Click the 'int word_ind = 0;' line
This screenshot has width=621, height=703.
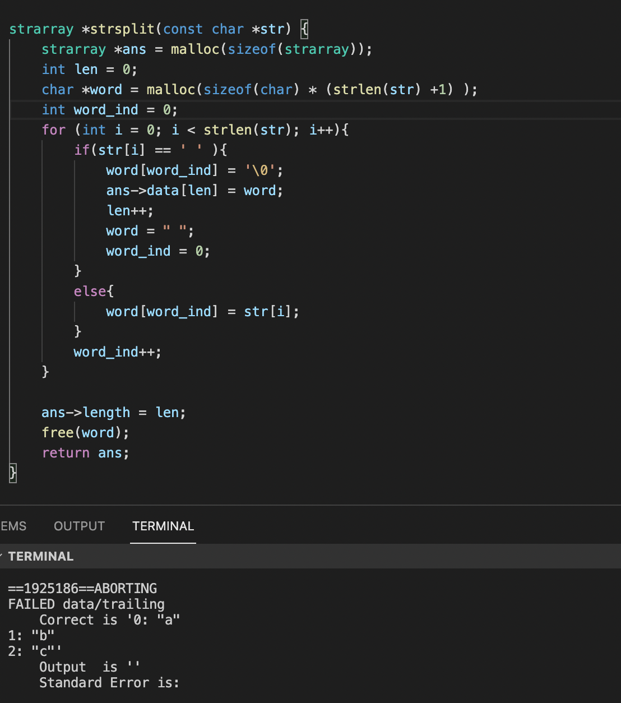pyautogui.click(x=109, y=110)
